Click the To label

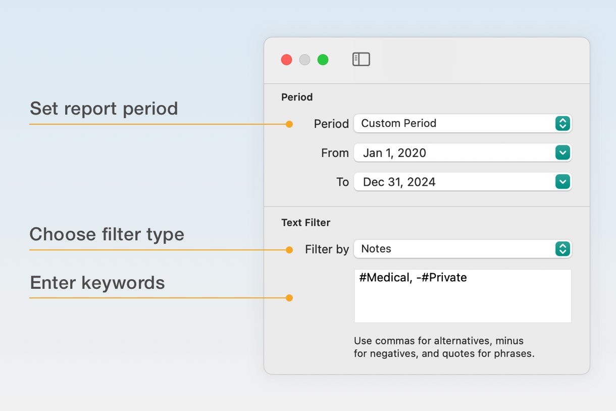[343, 182]
